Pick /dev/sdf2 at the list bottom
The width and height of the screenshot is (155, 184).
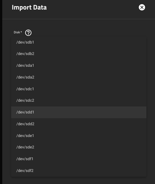[79, 171]
